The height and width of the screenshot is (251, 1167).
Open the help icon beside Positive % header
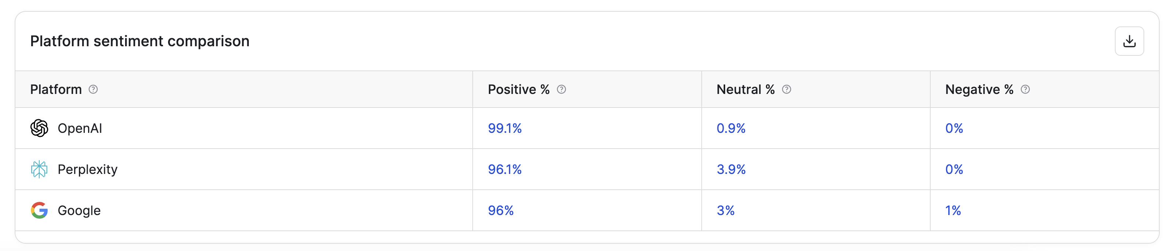point(561,89)
